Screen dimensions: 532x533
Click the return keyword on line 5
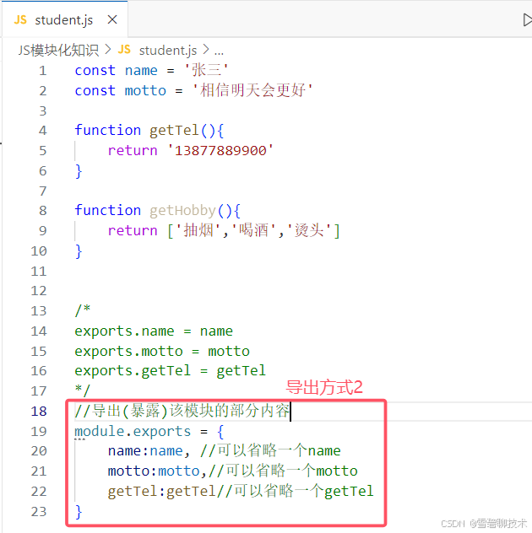coord(133,151)
